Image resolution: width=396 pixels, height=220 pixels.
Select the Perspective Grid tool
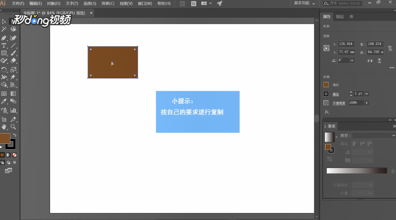(x=13, y=85)
